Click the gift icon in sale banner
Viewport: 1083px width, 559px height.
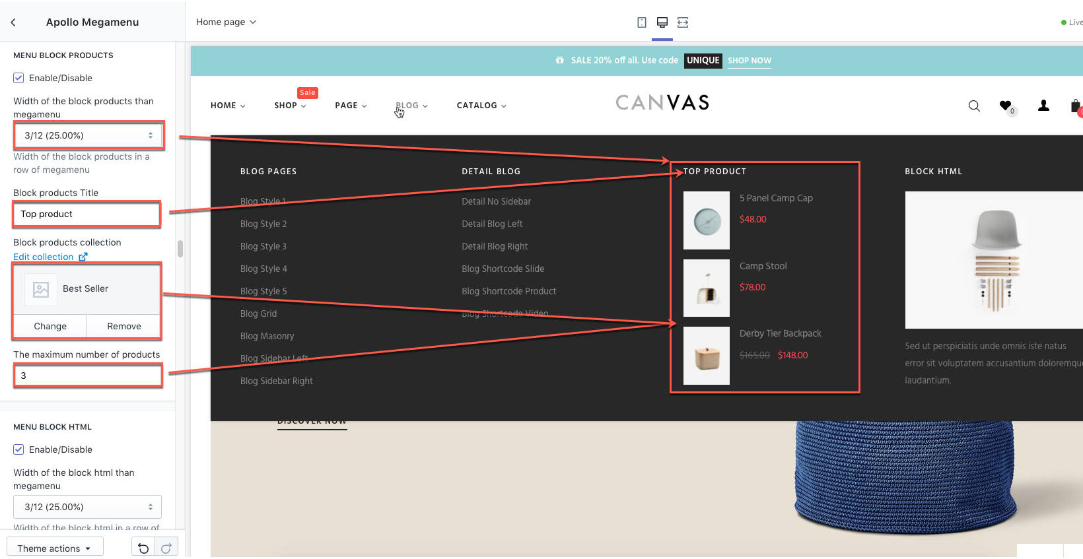560,60
